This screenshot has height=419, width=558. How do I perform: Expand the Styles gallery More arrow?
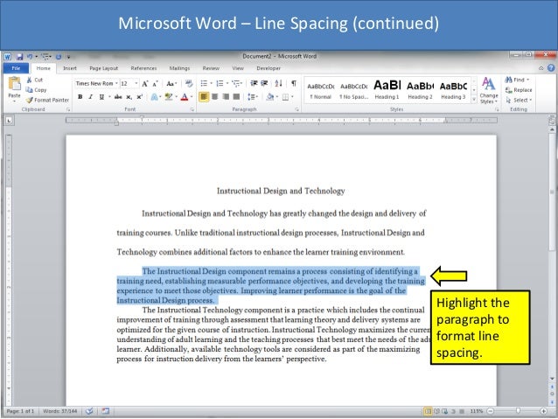474,100
